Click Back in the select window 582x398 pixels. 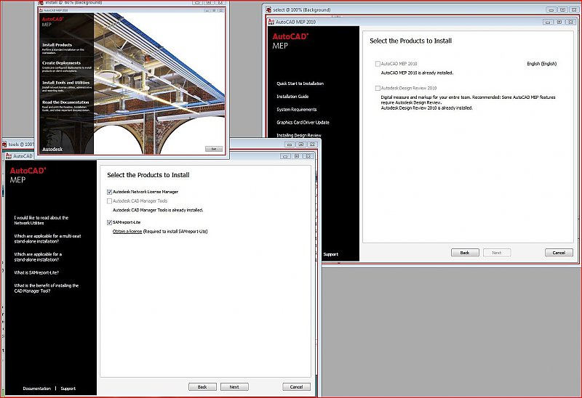pos(465,253)
